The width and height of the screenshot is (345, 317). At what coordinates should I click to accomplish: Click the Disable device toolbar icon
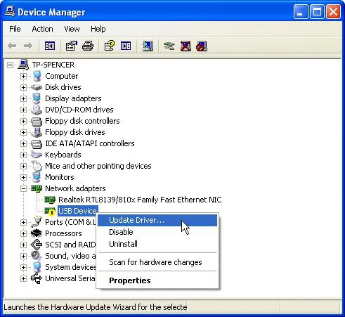point(202,46)
